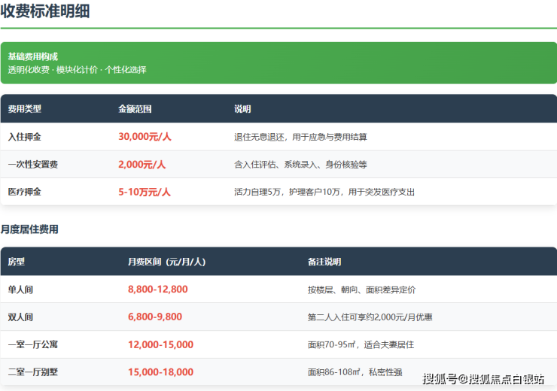
Task: Select the 一室一厅公寓 room type label
Action: [33, 344]
